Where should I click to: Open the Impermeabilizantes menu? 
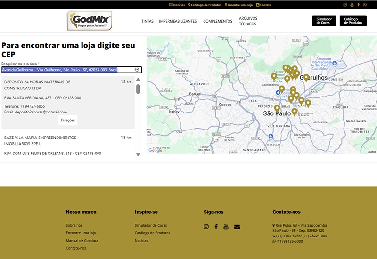(178, 21)
